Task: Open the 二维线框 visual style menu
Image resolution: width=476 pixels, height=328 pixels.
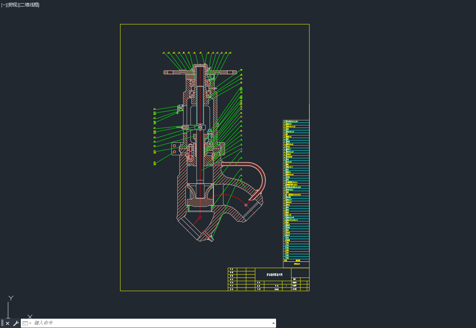Action: point(29,5)
